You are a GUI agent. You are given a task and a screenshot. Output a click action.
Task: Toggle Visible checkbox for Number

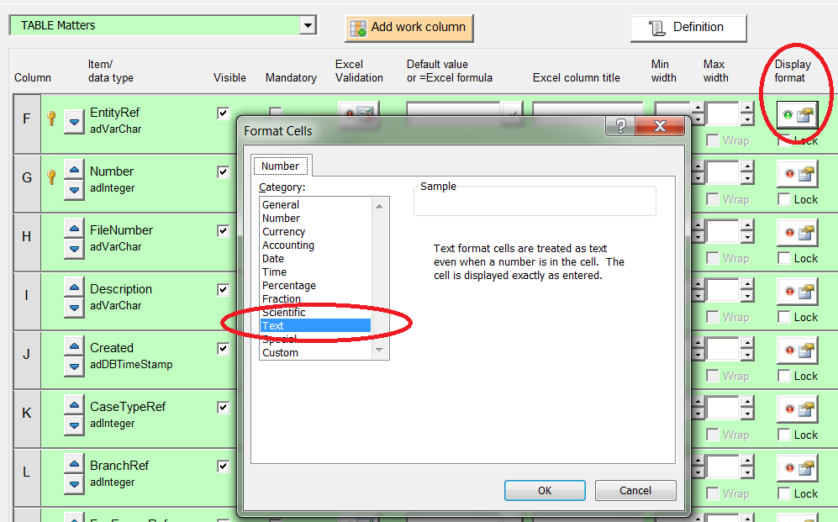click(x=224, y=172)
